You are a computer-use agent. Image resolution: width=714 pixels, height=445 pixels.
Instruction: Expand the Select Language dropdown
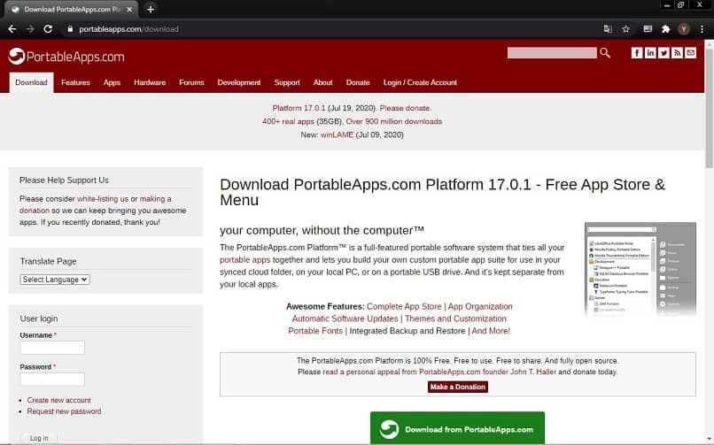tap(55, 280)
